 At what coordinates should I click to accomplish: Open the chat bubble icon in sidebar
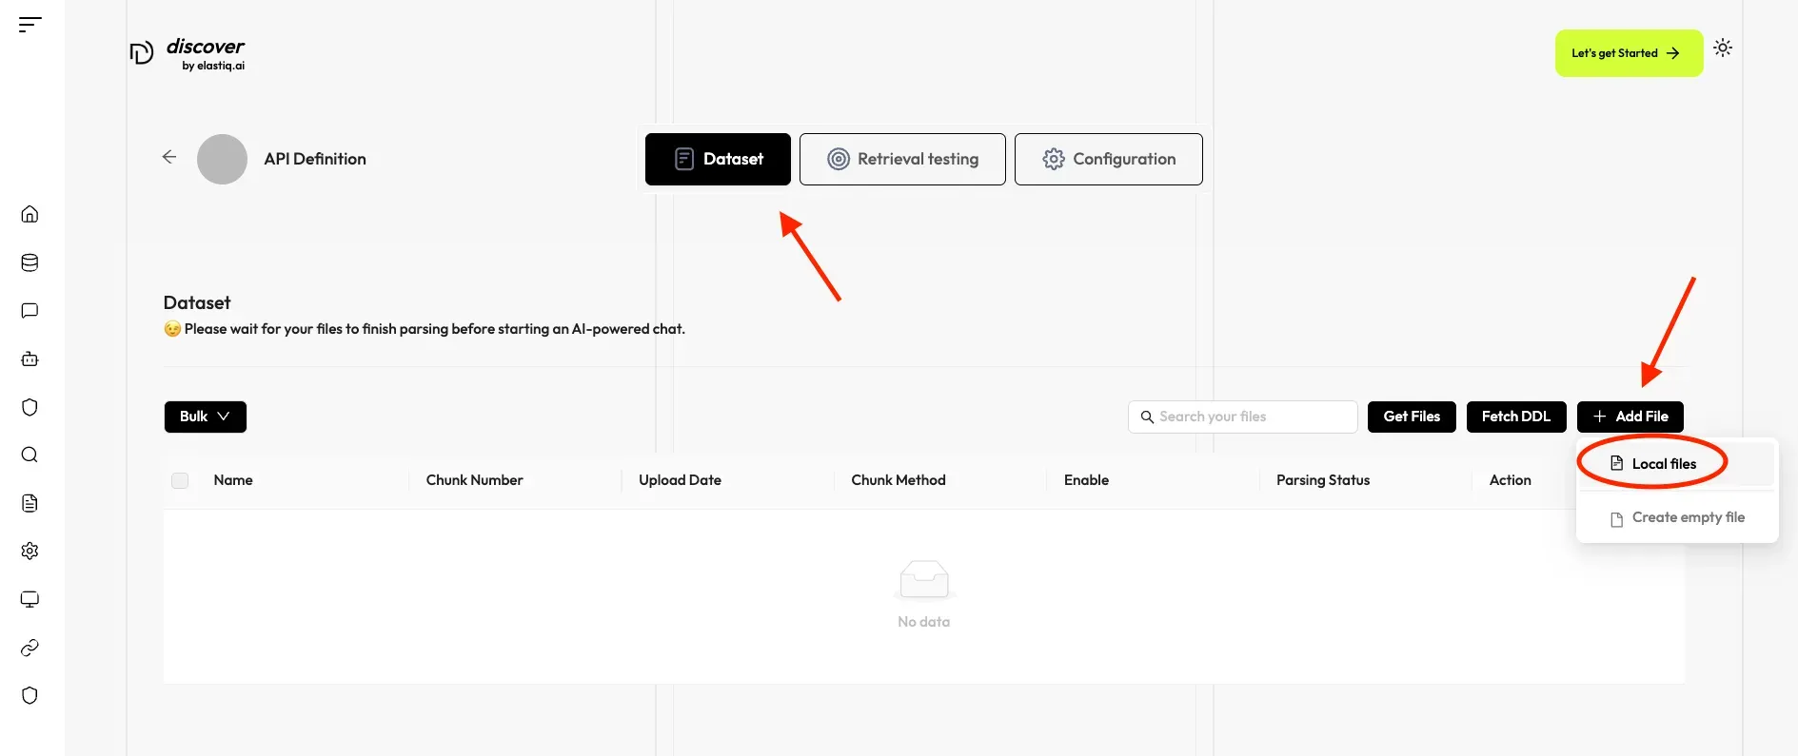(x=30, y=311)
